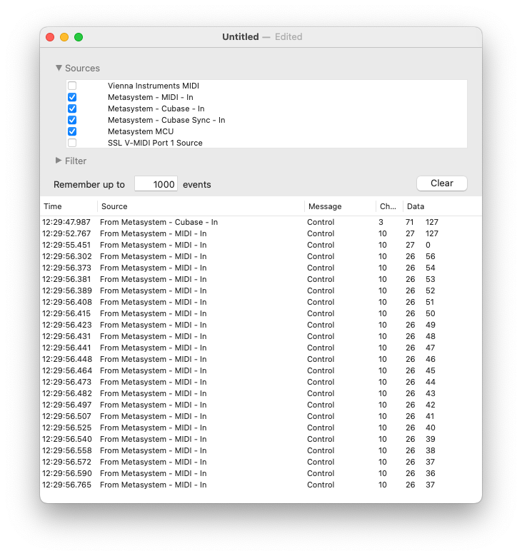The height and width of the screenshot is (556, 522).
Task: Select the event row at 12:29:47.987
Action: click(x=261, y=223)
